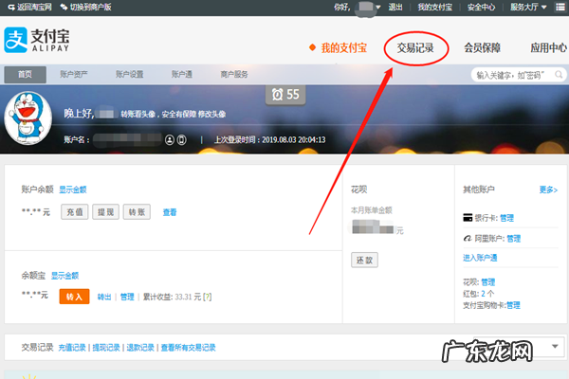The width and height of the screenshot is (569, 379).
Task: Show account balance with 显示金额
Action: point(73,189)
